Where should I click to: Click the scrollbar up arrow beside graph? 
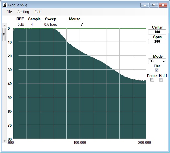4,25
